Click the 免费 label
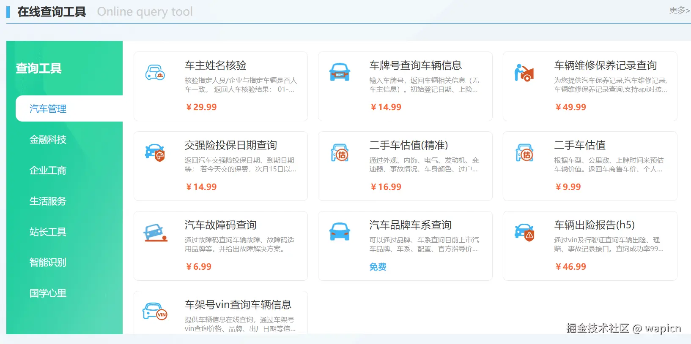 coord(378,267)
